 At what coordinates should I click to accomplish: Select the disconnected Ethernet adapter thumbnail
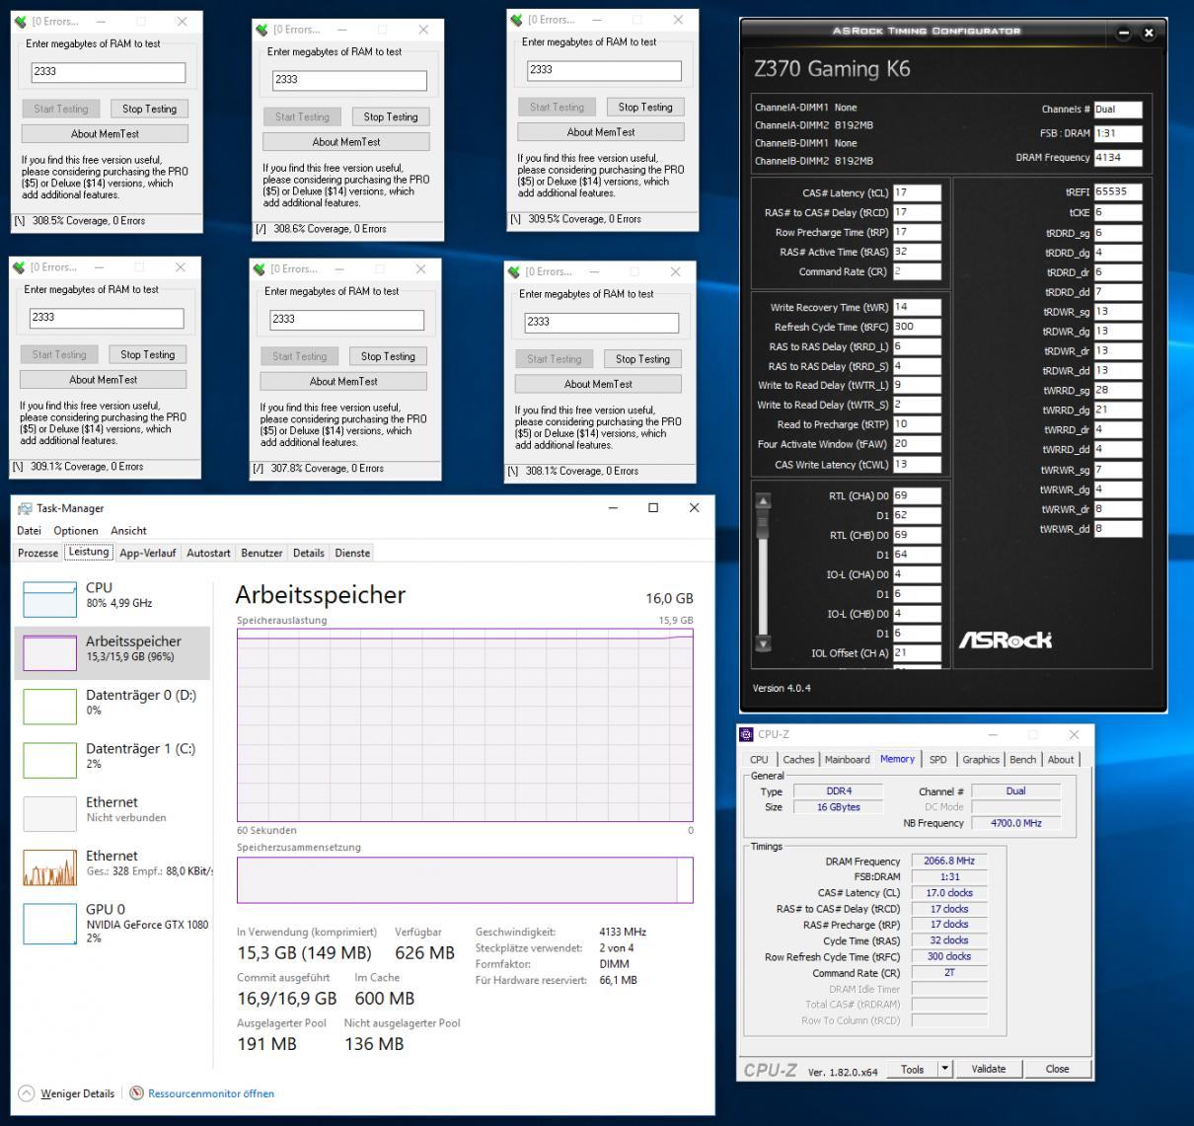coord(49,813)
